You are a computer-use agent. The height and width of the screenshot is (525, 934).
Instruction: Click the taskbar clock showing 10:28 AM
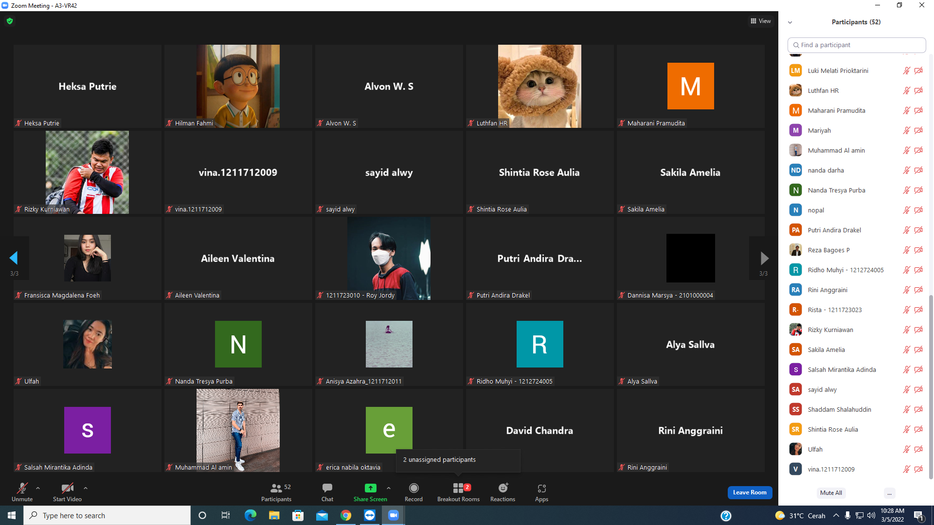tap(892, 515)
